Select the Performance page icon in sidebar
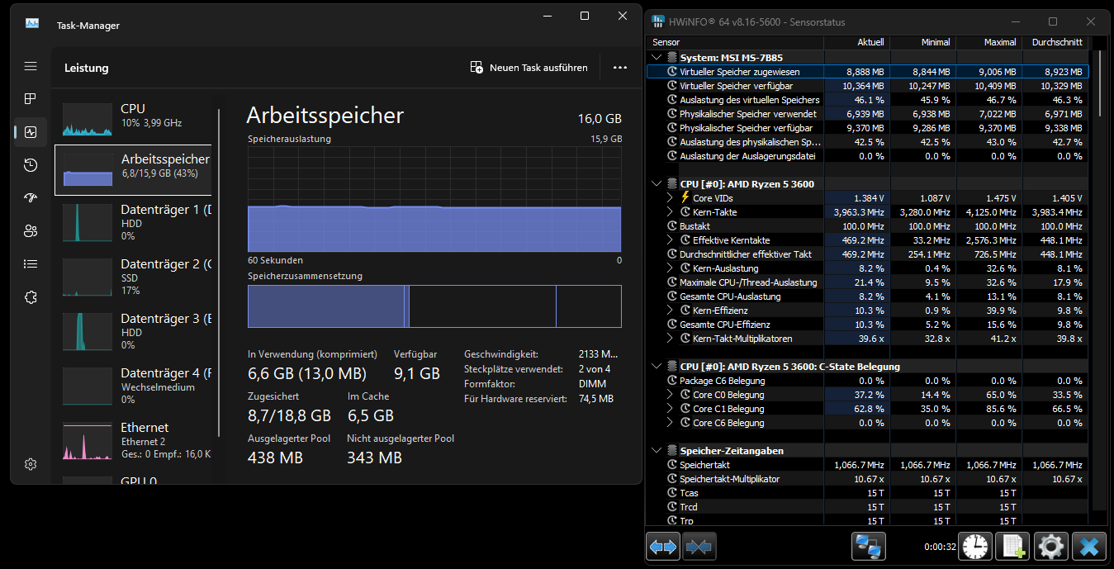1114x569 pixels. click(31, 132)
